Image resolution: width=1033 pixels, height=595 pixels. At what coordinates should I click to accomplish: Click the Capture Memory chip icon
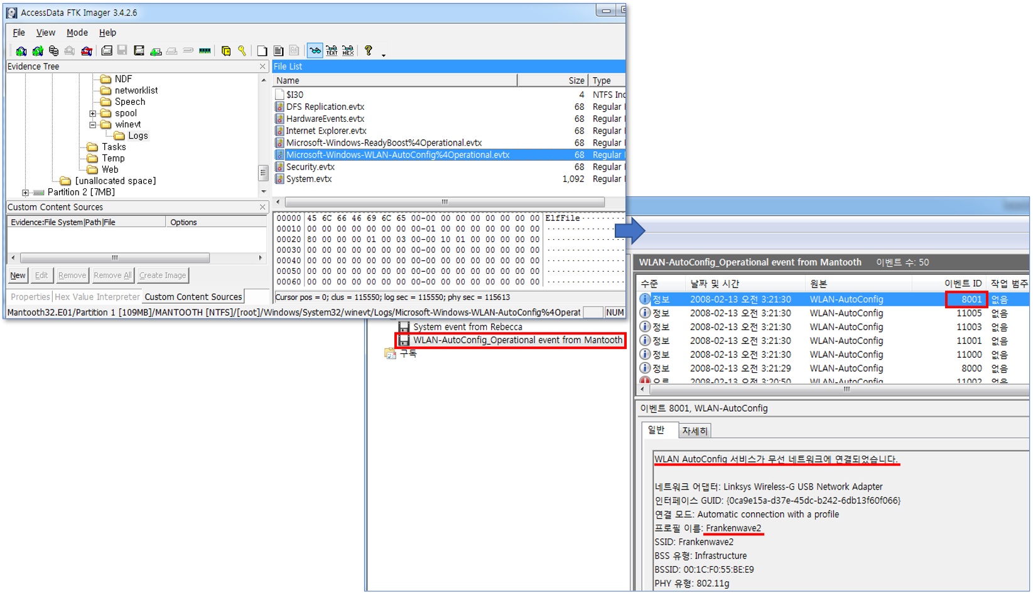tap(205, 51)
